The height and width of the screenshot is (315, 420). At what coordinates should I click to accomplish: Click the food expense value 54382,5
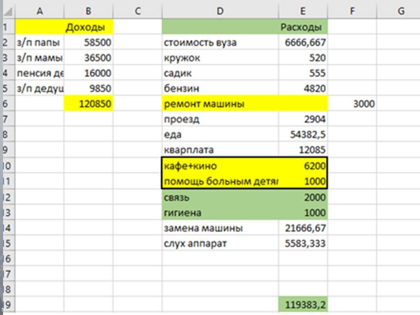[303, 135]
